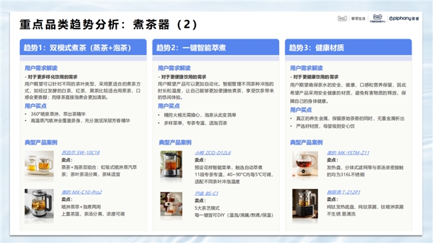Follow the 小熊 ZCQ-D12L6 hyperlink
This screenshot has width=433, height=243.
tap(213, 152)
